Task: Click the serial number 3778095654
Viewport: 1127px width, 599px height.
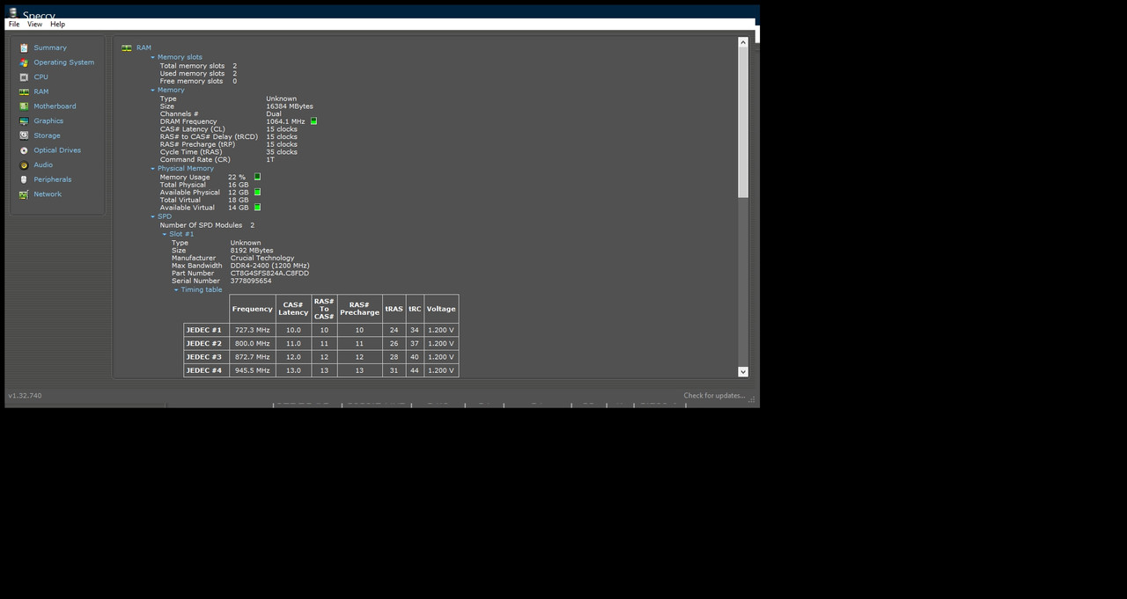Action: tap(251, 281)
